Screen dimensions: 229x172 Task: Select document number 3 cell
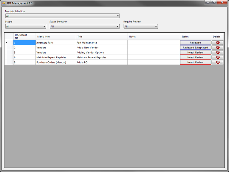pos(24,52)
